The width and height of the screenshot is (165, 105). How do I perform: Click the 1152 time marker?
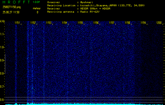point(33,23)
